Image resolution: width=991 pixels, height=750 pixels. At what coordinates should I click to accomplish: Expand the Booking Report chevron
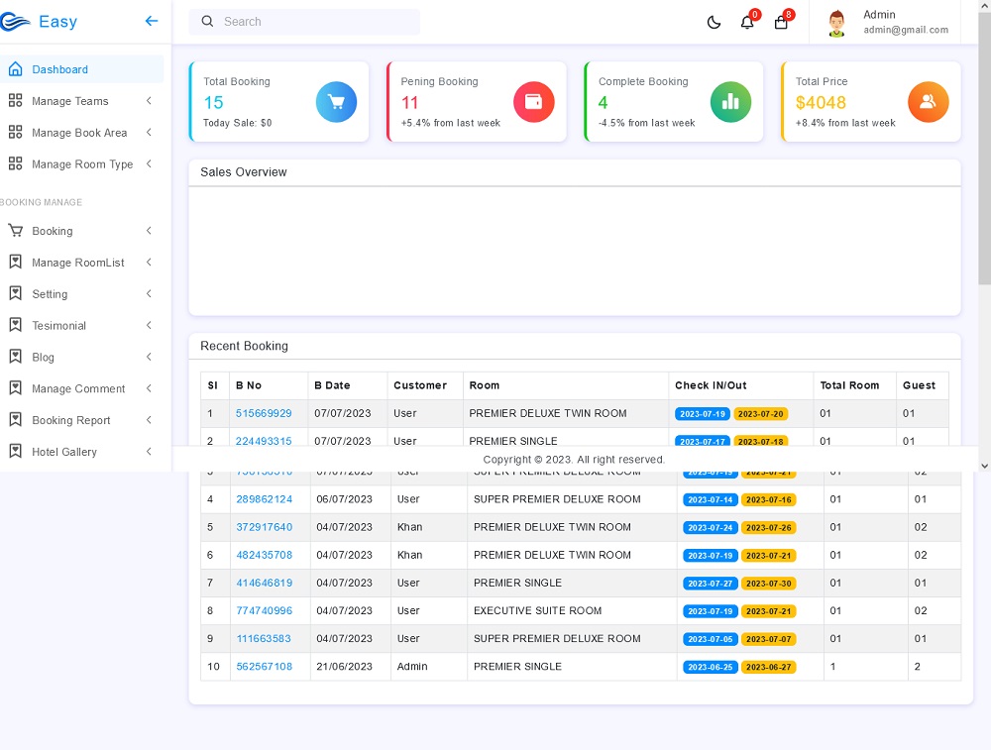(149, 420)
